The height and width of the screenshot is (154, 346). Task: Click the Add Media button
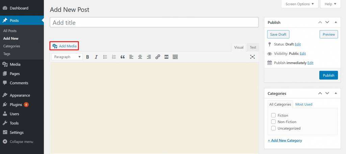pyautogui.click(x=64, y=46)
